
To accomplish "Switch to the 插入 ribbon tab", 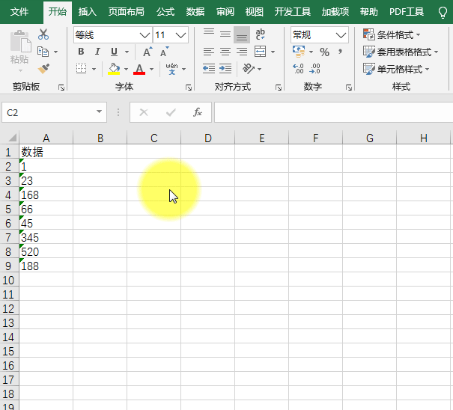I will click(88, 12).
